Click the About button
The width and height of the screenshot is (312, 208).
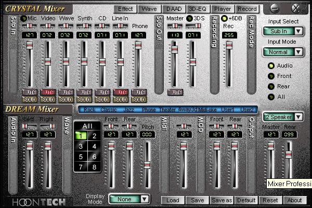click(294, 200)
